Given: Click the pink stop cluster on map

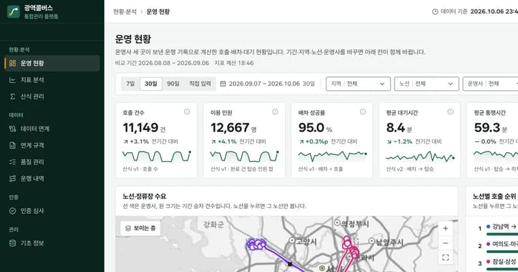Looking at the screenshot, I should tap(350, 248).
